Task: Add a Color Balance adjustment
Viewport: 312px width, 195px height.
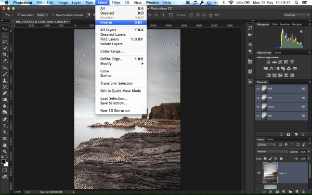Action: pyautogui.click(x=271, y=69)
